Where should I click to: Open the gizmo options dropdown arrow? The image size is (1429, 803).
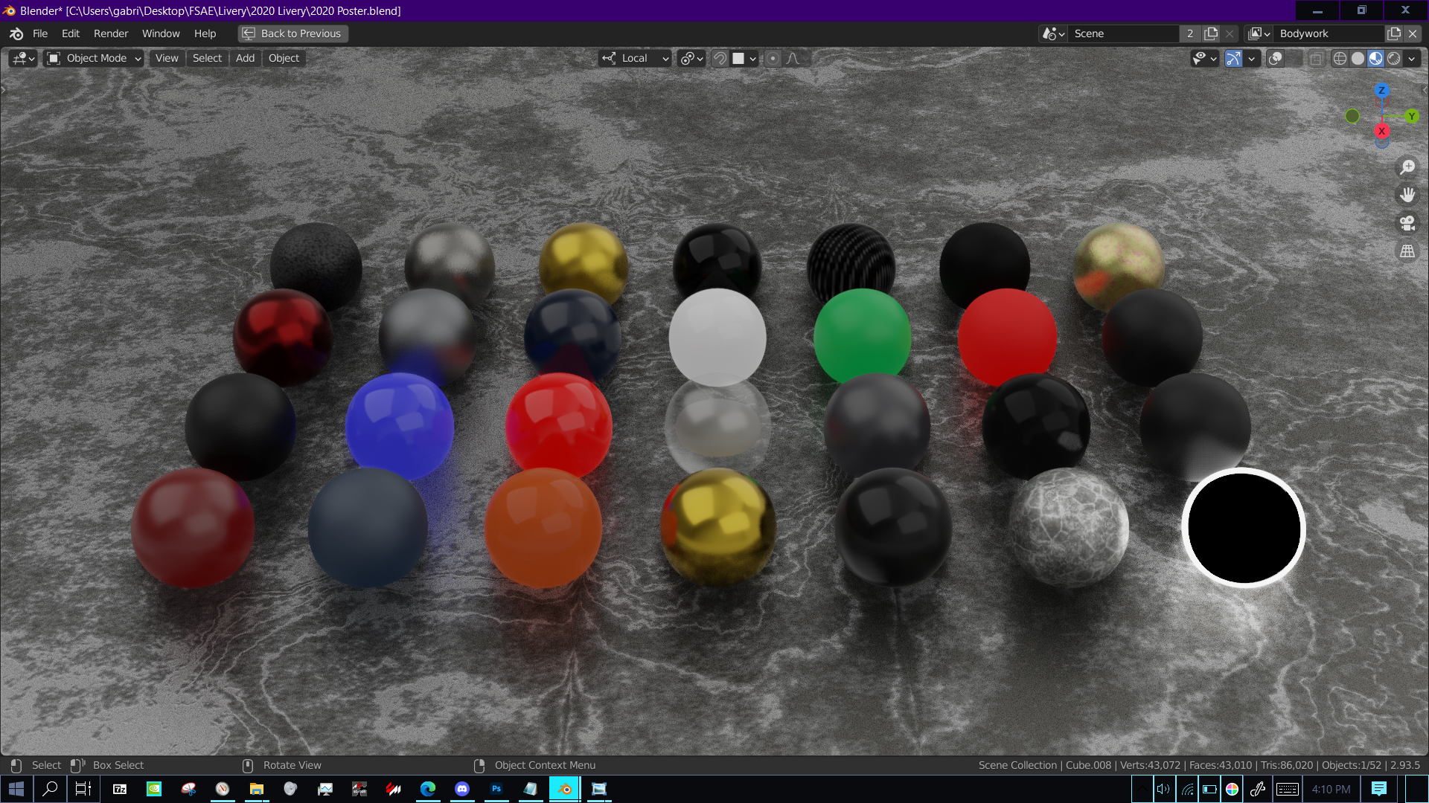[x=1251, y=58]
